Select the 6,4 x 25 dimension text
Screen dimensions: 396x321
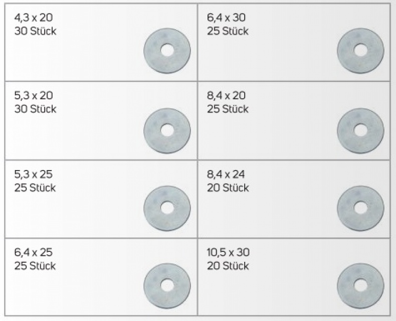click(34, 252)
